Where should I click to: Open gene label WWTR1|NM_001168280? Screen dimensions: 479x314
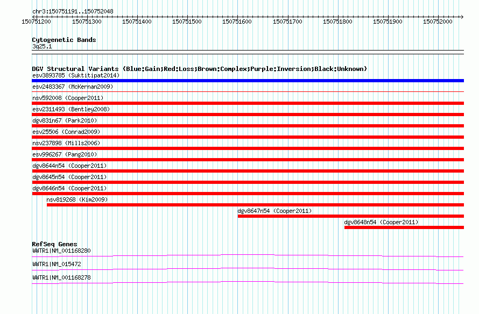61,251
